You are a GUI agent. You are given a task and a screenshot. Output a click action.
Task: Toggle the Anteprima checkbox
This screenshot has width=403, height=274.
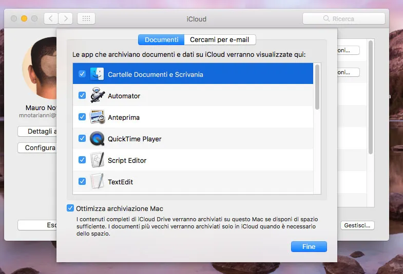pos(82,117)
